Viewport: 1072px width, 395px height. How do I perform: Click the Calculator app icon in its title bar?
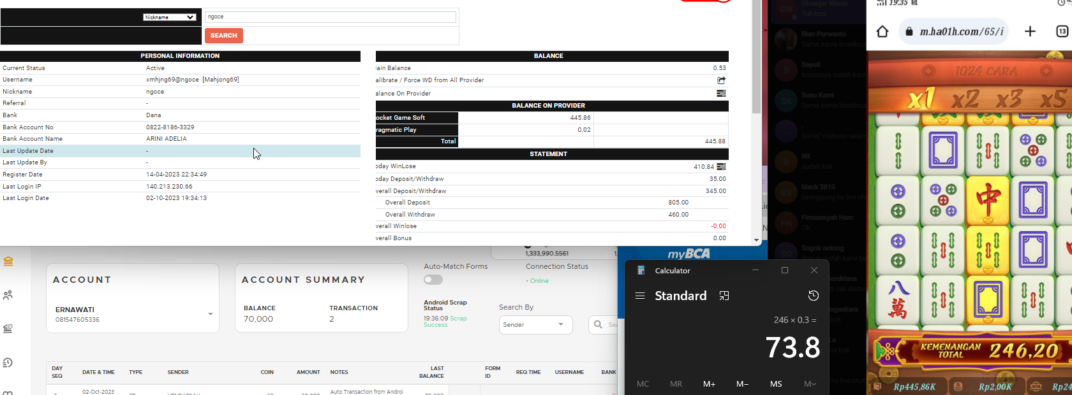pyautogui.click(x=641, y=270)
